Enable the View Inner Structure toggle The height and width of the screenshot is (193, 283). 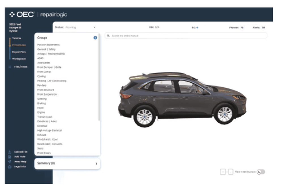[261, 172]
